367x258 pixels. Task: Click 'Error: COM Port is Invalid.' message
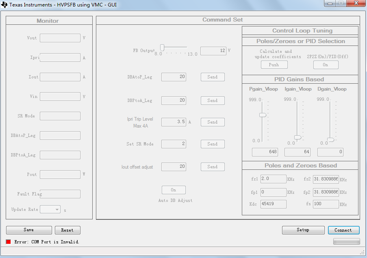click(x=47, y=242)
